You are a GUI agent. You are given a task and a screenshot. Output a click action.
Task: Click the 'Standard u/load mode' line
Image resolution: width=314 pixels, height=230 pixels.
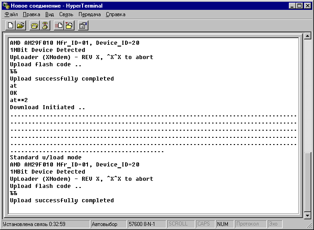pyautogui.click(x=46, y=158)
